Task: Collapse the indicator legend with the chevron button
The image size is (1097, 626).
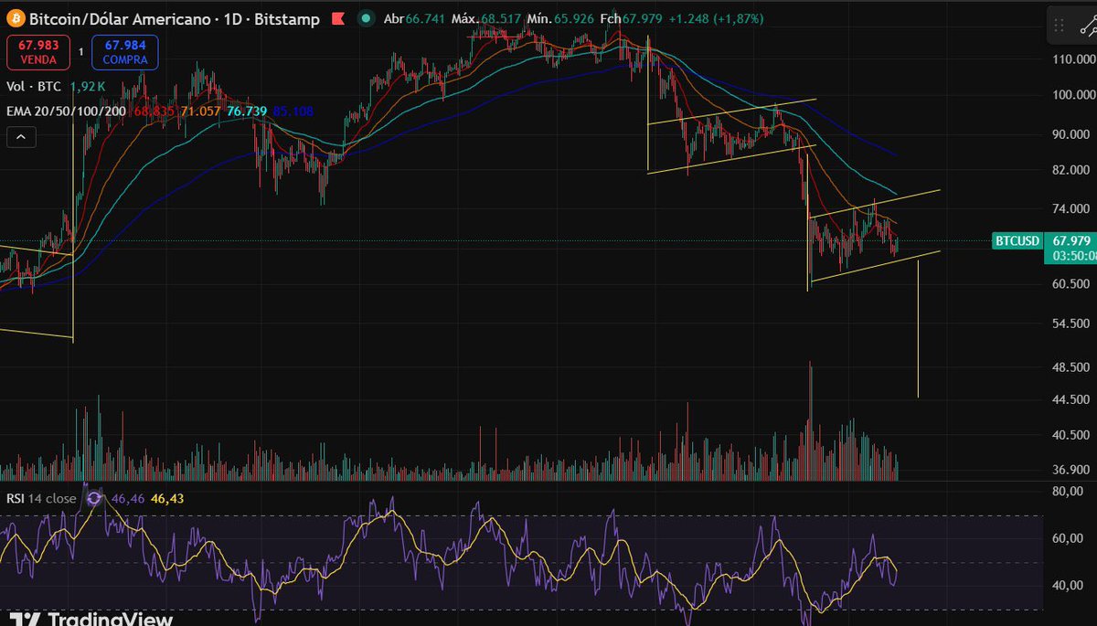Action: [x=21, y=138]
